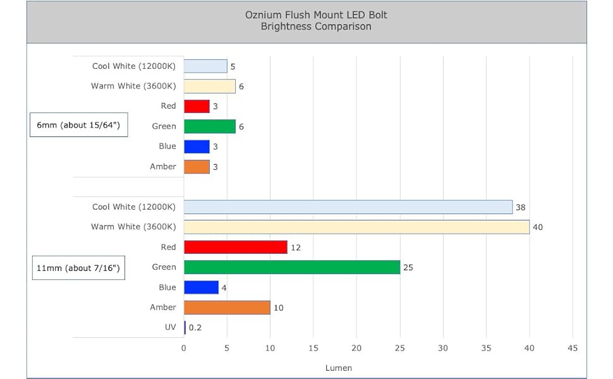Click the UV category label
Image resolution: width=613 pixels, height=379 pixels.
pos(171,328)
